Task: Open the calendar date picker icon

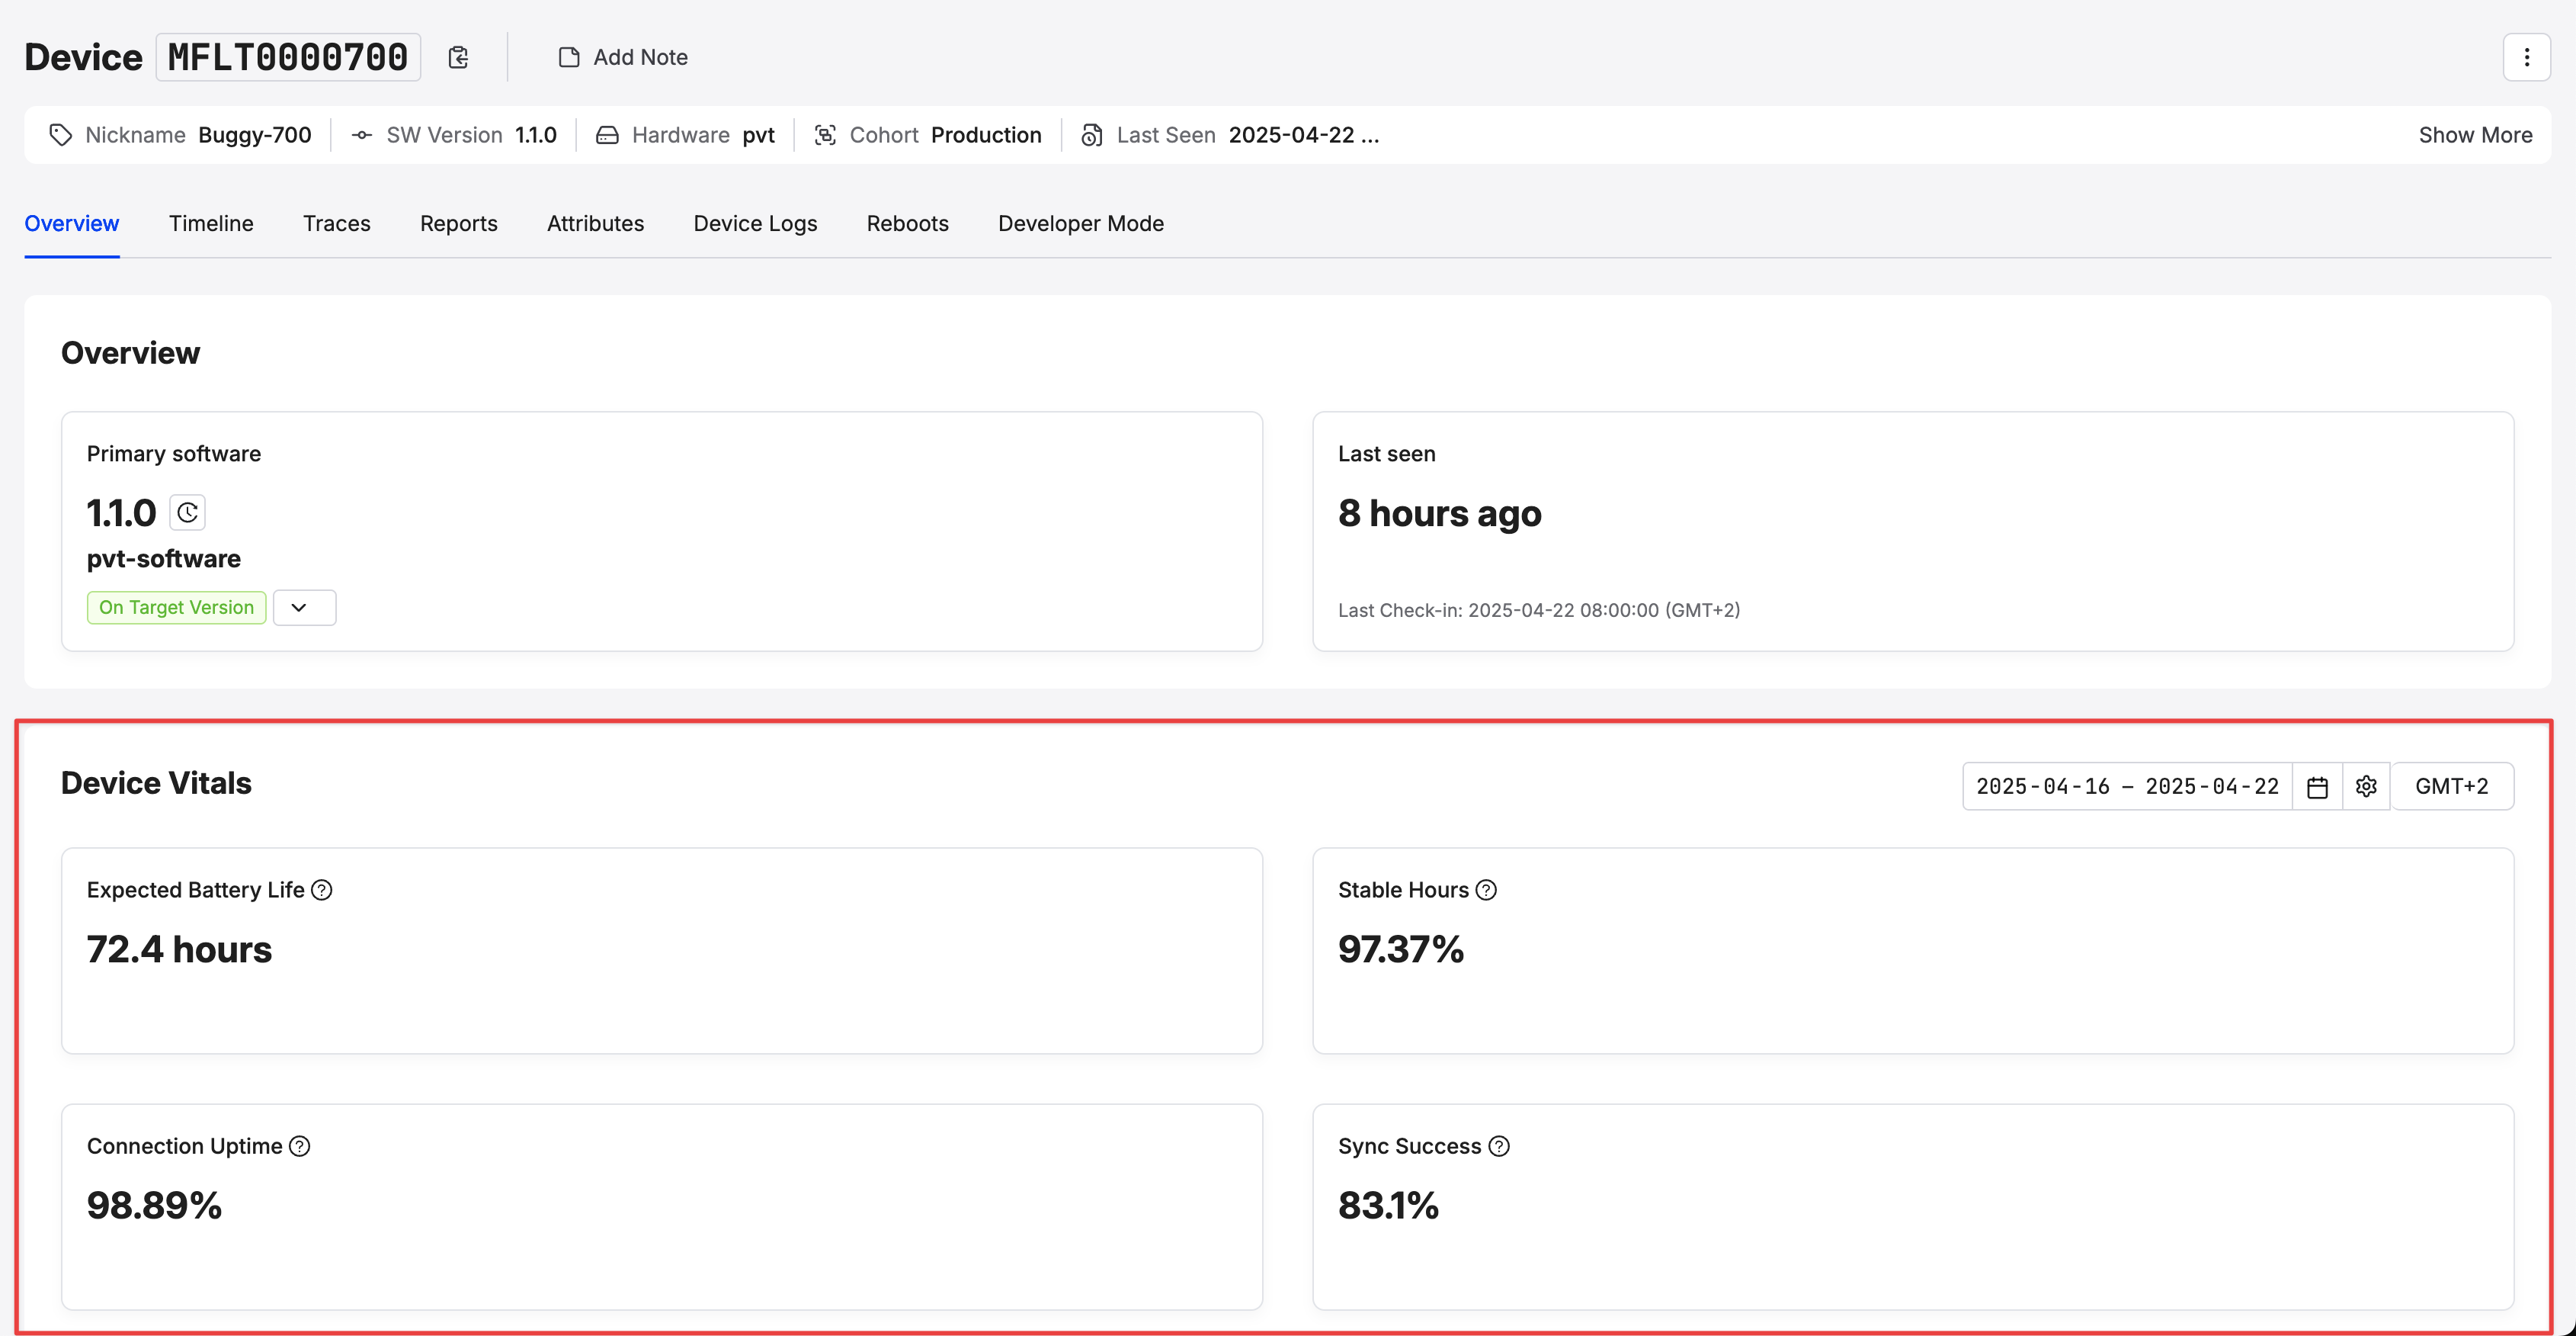Action: point(2317,787)
